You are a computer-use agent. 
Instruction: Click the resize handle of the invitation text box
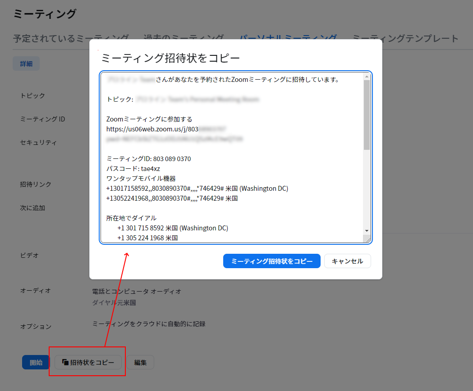[x=367, y=240]
